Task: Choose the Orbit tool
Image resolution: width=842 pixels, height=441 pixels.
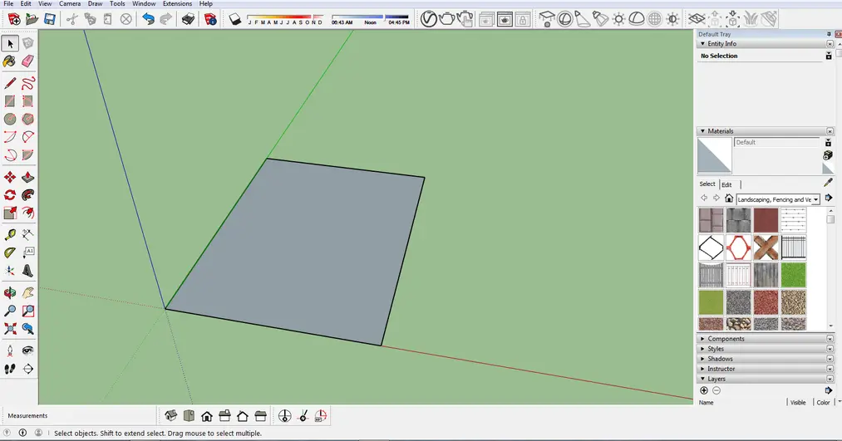Action: (x=10, y=292)
